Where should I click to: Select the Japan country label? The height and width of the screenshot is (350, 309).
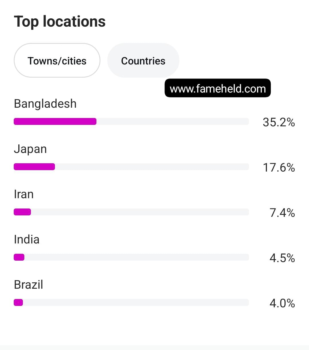point(30,149)
